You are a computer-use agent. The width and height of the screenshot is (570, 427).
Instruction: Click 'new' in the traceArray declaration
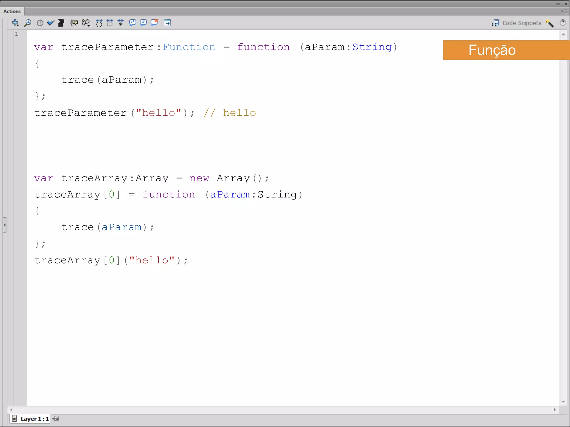tap(199, 178)
